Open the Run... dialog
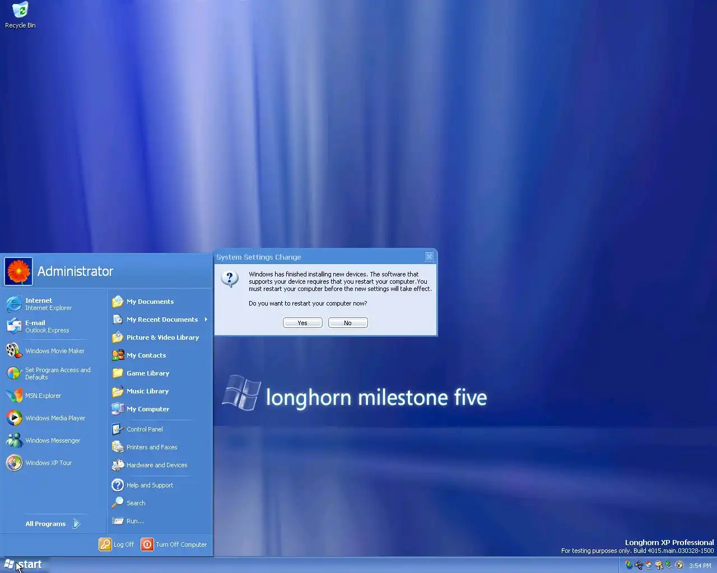This screenshot has width=717, height=573. point(160,521)
